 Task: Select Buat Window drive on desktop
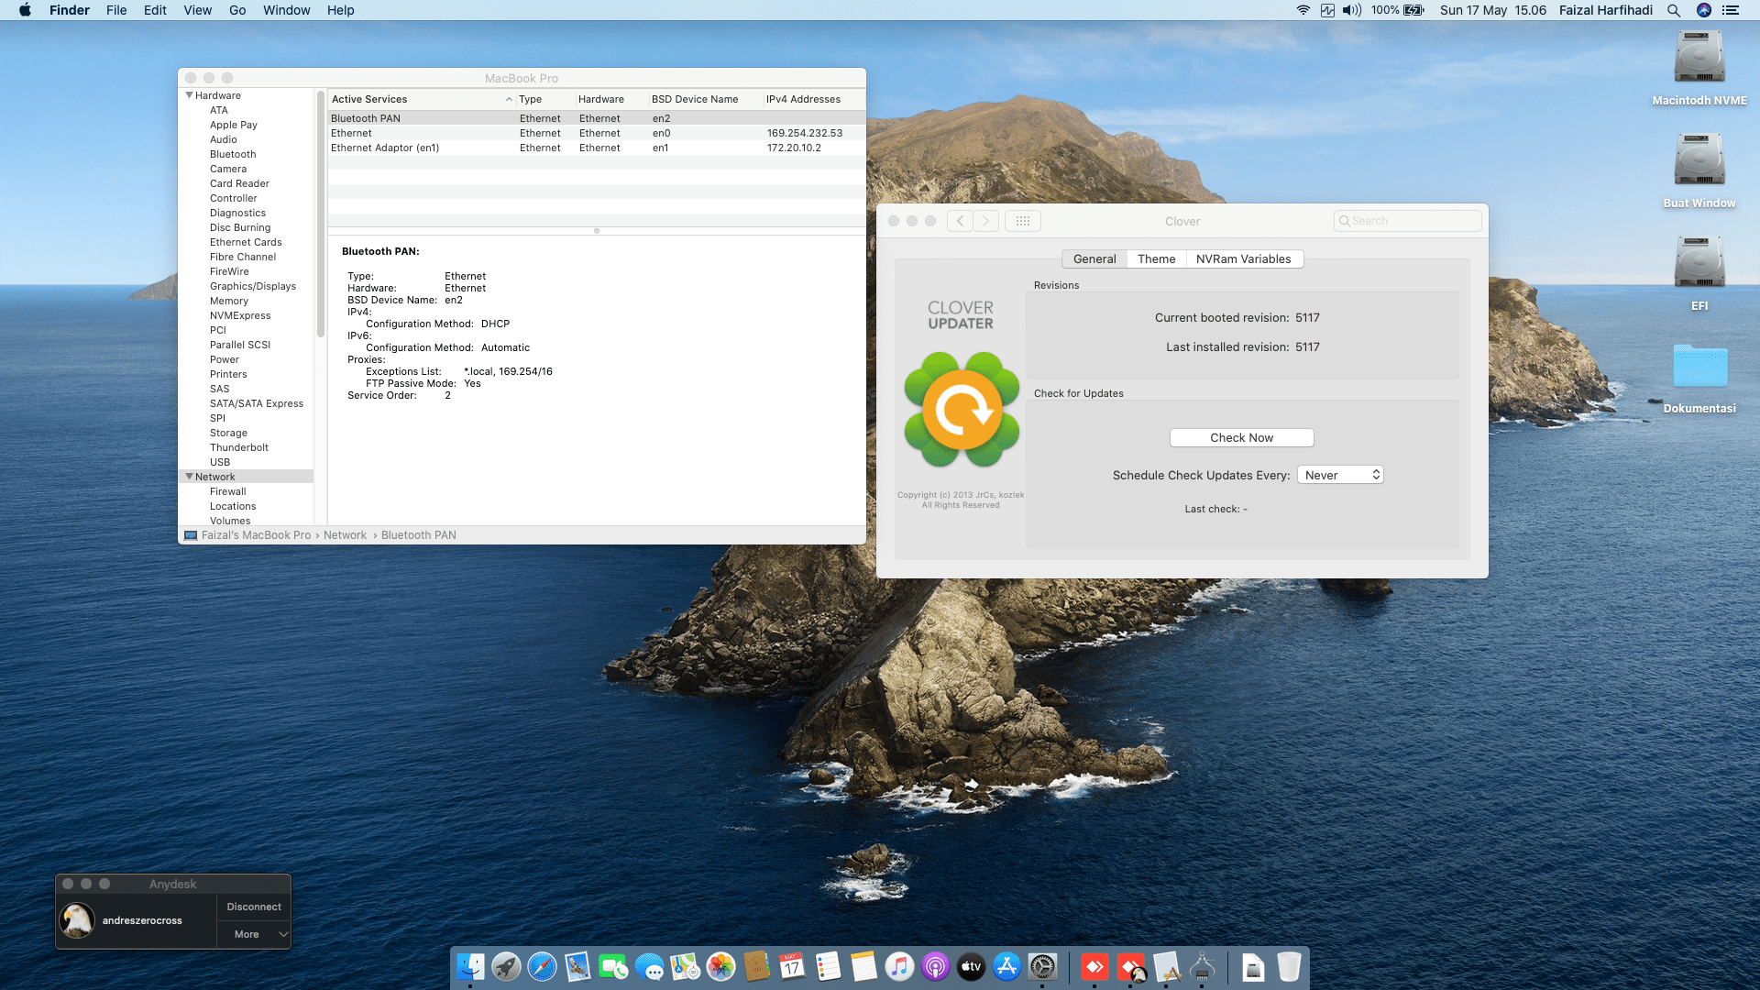[x=1699, y=171]
